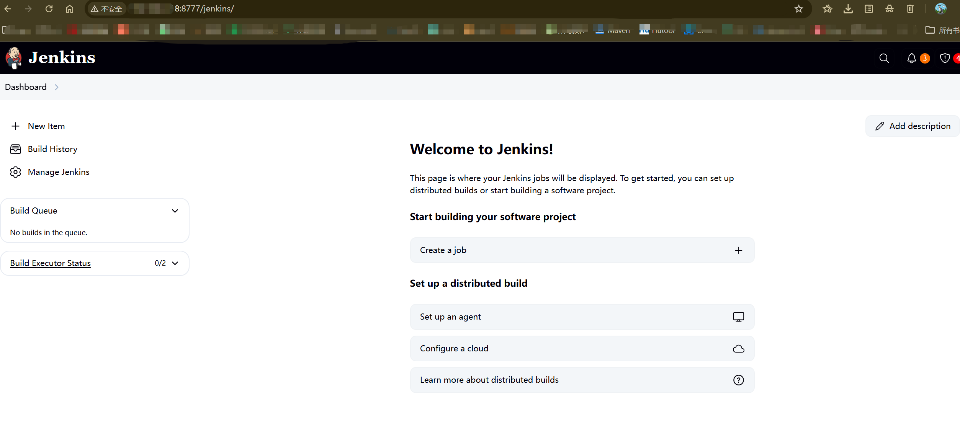
Task: Collapse the Build Queue panel
Action: coord(175,211)
